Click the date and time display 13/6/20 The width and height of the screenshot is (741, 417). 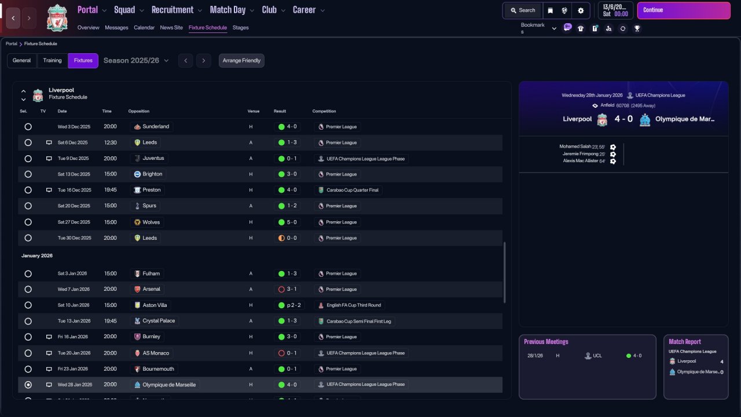click(x=615, y=10)
